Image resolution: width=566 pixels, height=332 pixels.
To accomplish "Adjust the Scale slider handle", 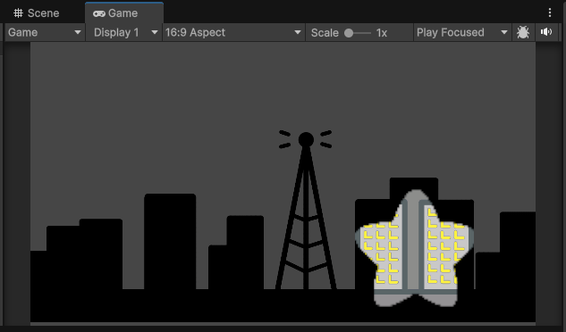I will [349, 33].
